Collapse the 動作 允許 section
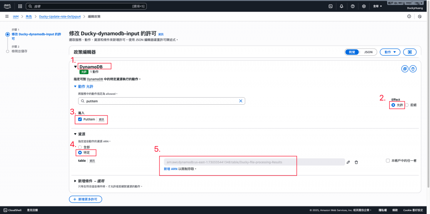Viewport: 430px width, 214px height. (x=76, y=86)
